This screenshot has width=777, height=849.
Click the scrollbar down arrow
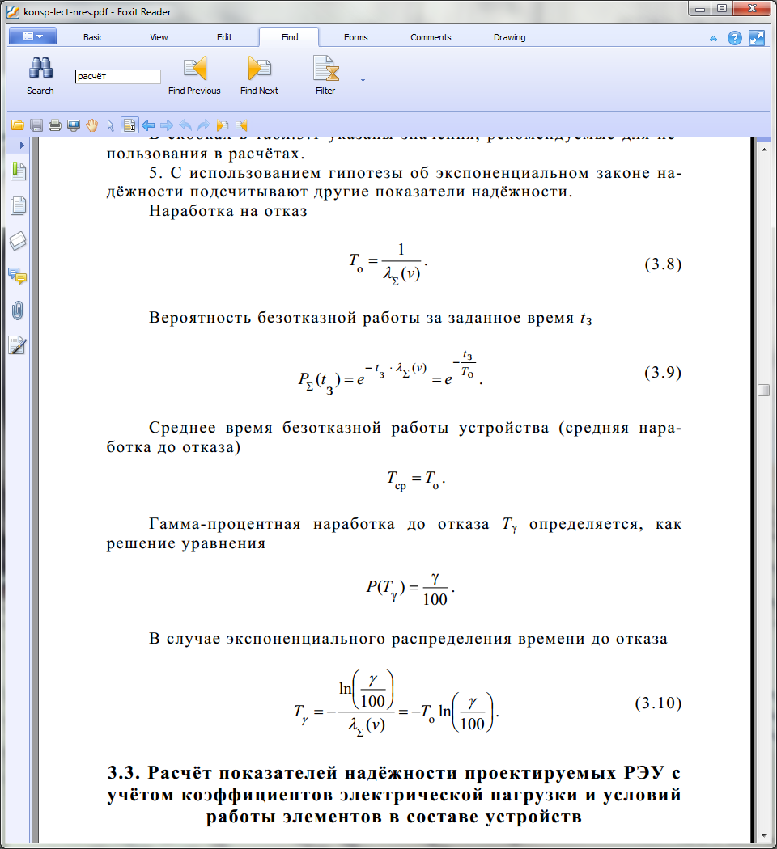pyautogui.click(x=764, y=837)
